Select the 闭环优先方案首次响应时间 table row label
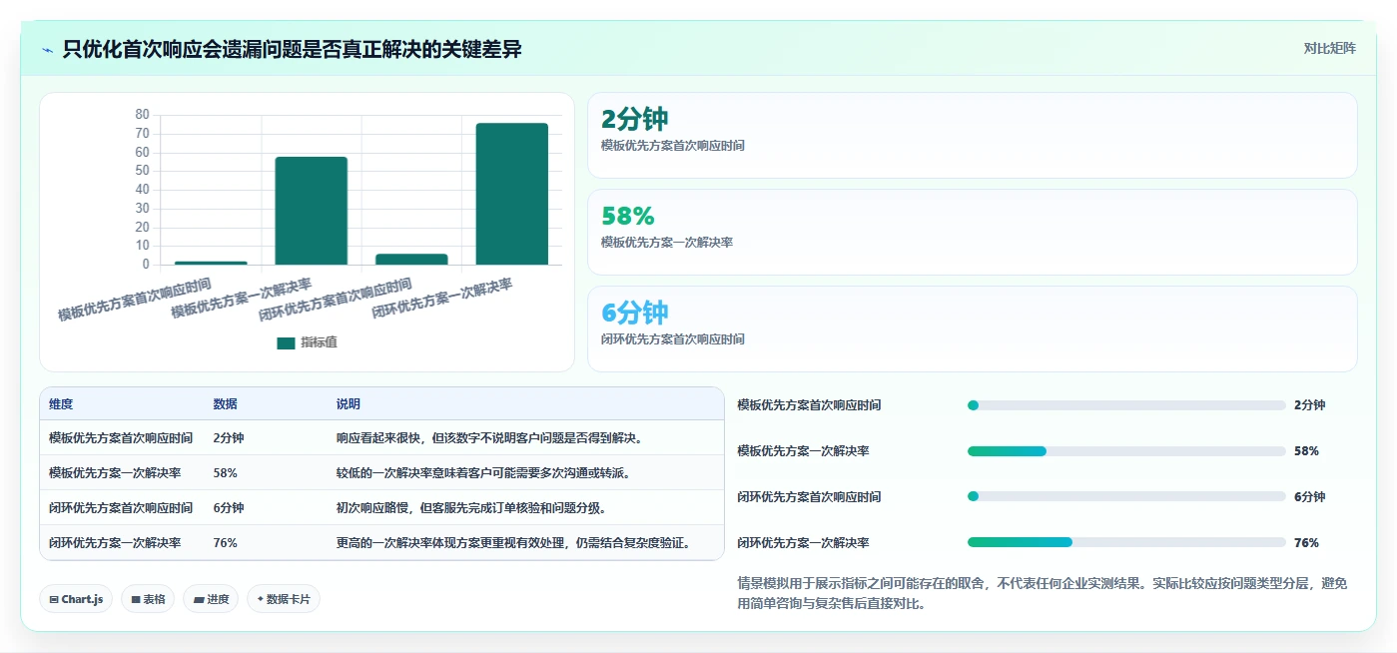 [x=121, y=508]
